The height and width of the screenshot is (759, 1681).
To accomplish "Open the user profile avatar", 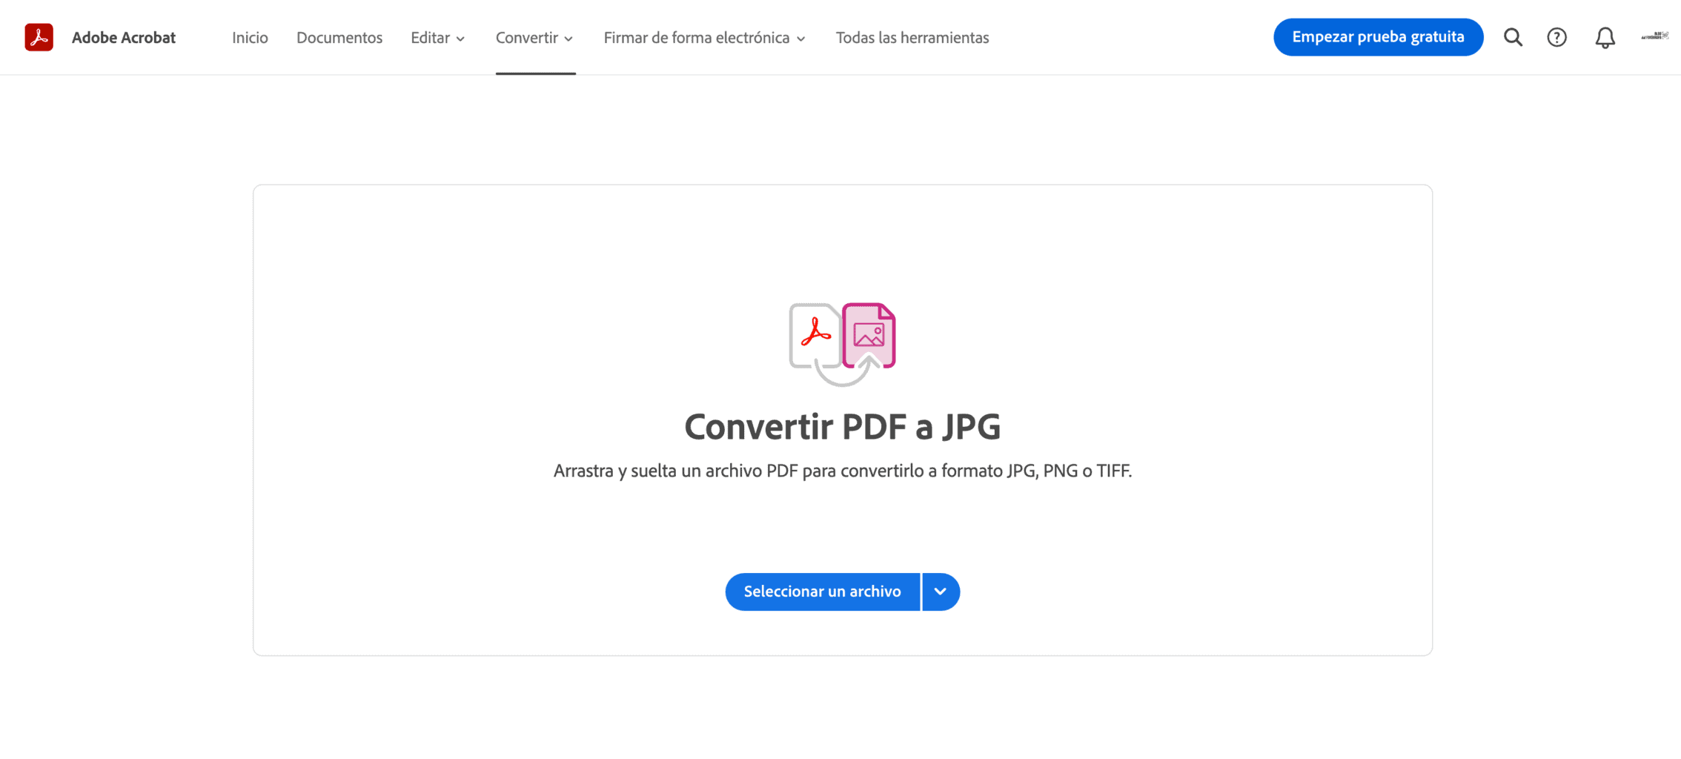I will (x=1654, y=36).
